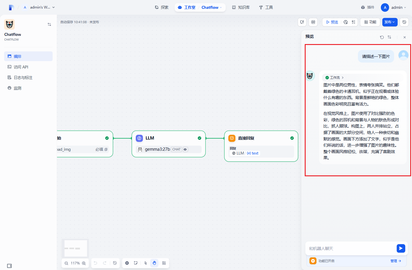Screen dimensions: 412x270
Task: Open change history in the bottom toolbar
Action: pos(115,263)
